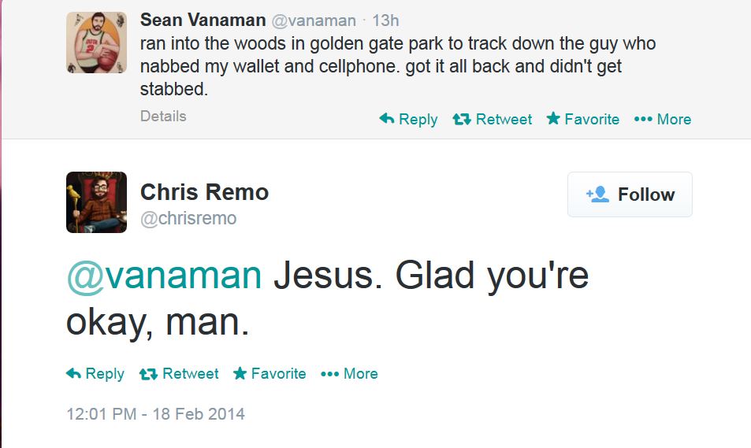Click the favorite star below Chris Remo's tweet
The height and width of the screenshot is (448, 751).
(x=240, y=374)
